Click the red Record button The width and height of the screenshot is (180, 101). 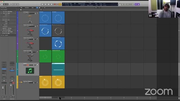point(55,4)
